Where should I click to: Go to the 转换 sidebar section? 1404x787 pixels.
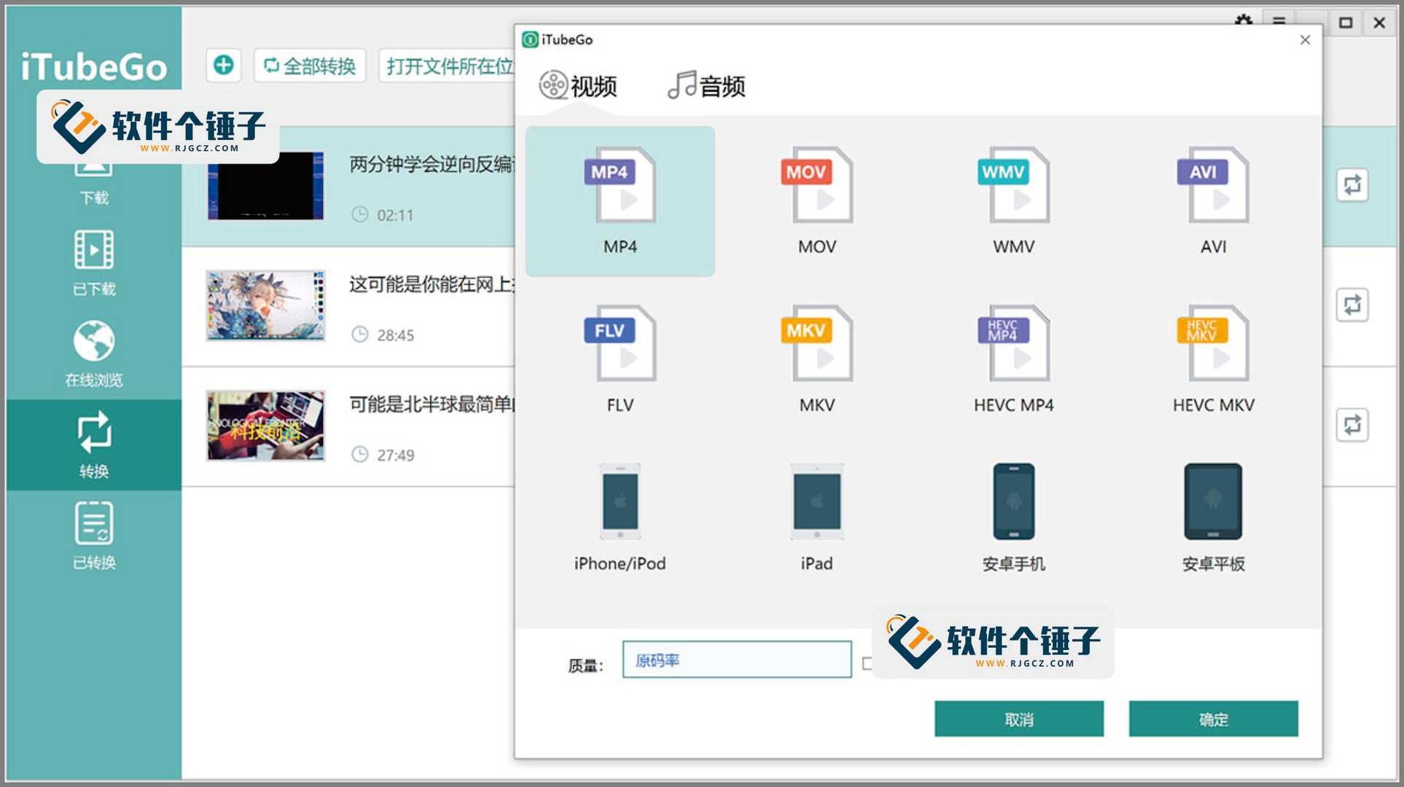94,445
